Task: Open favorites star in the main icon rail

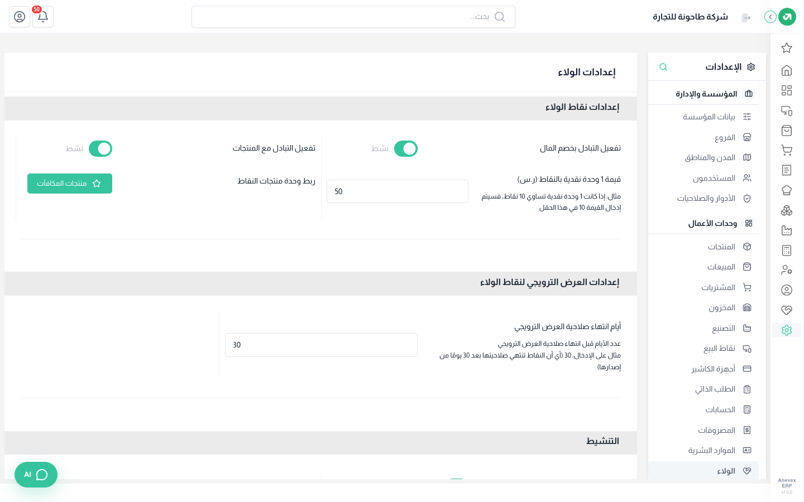Action: (787, 48)
